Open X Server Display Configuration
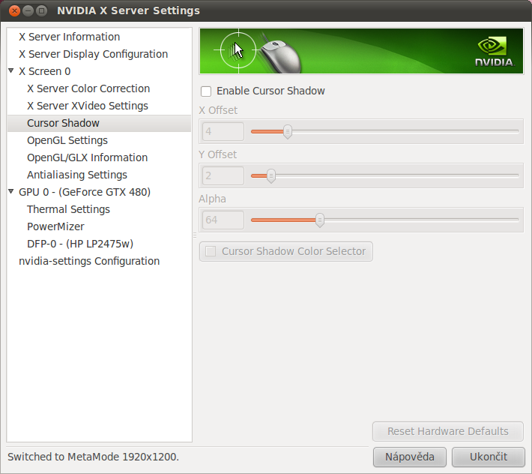 (x=94, y=54)
